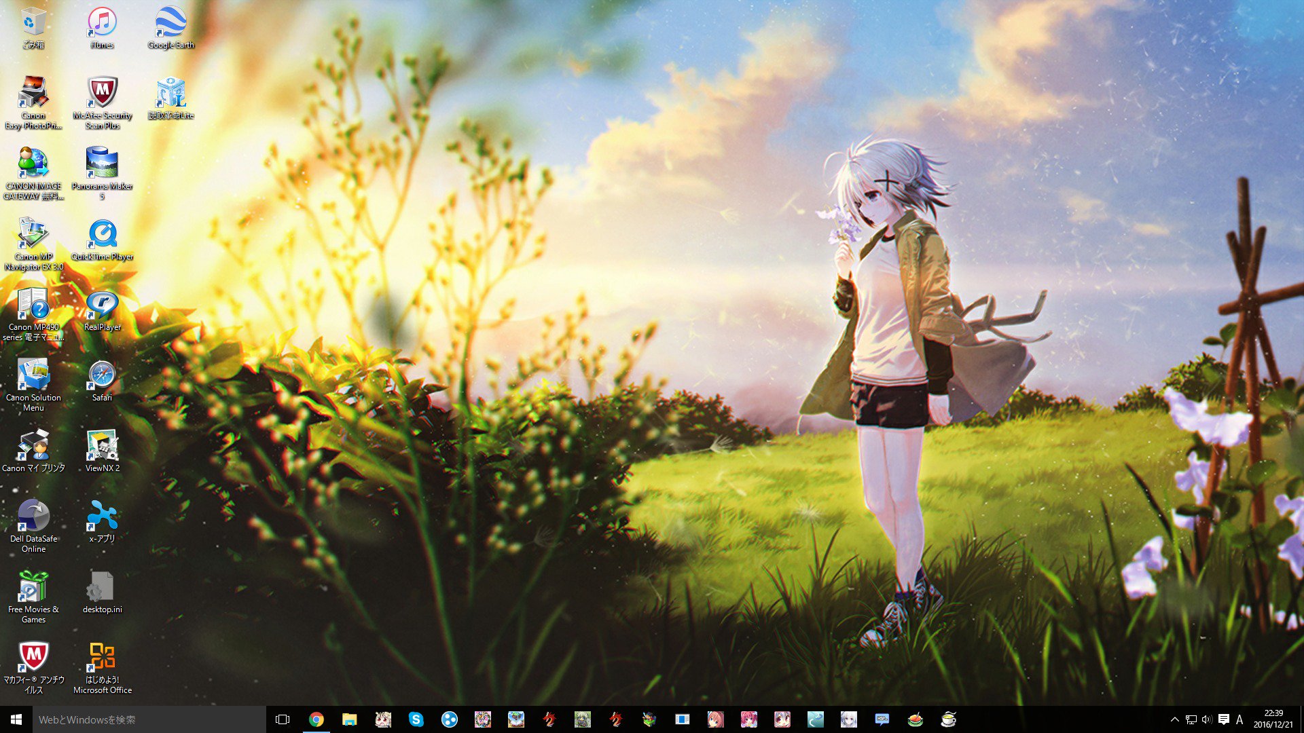
Task: Click the steaming teacup taskbar icon
Action: point(948,719)
